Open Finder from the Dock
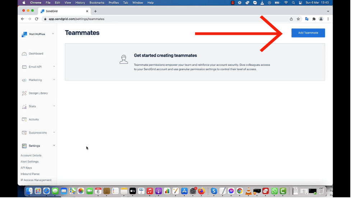The image size is (351, 198). click(29, 191)
